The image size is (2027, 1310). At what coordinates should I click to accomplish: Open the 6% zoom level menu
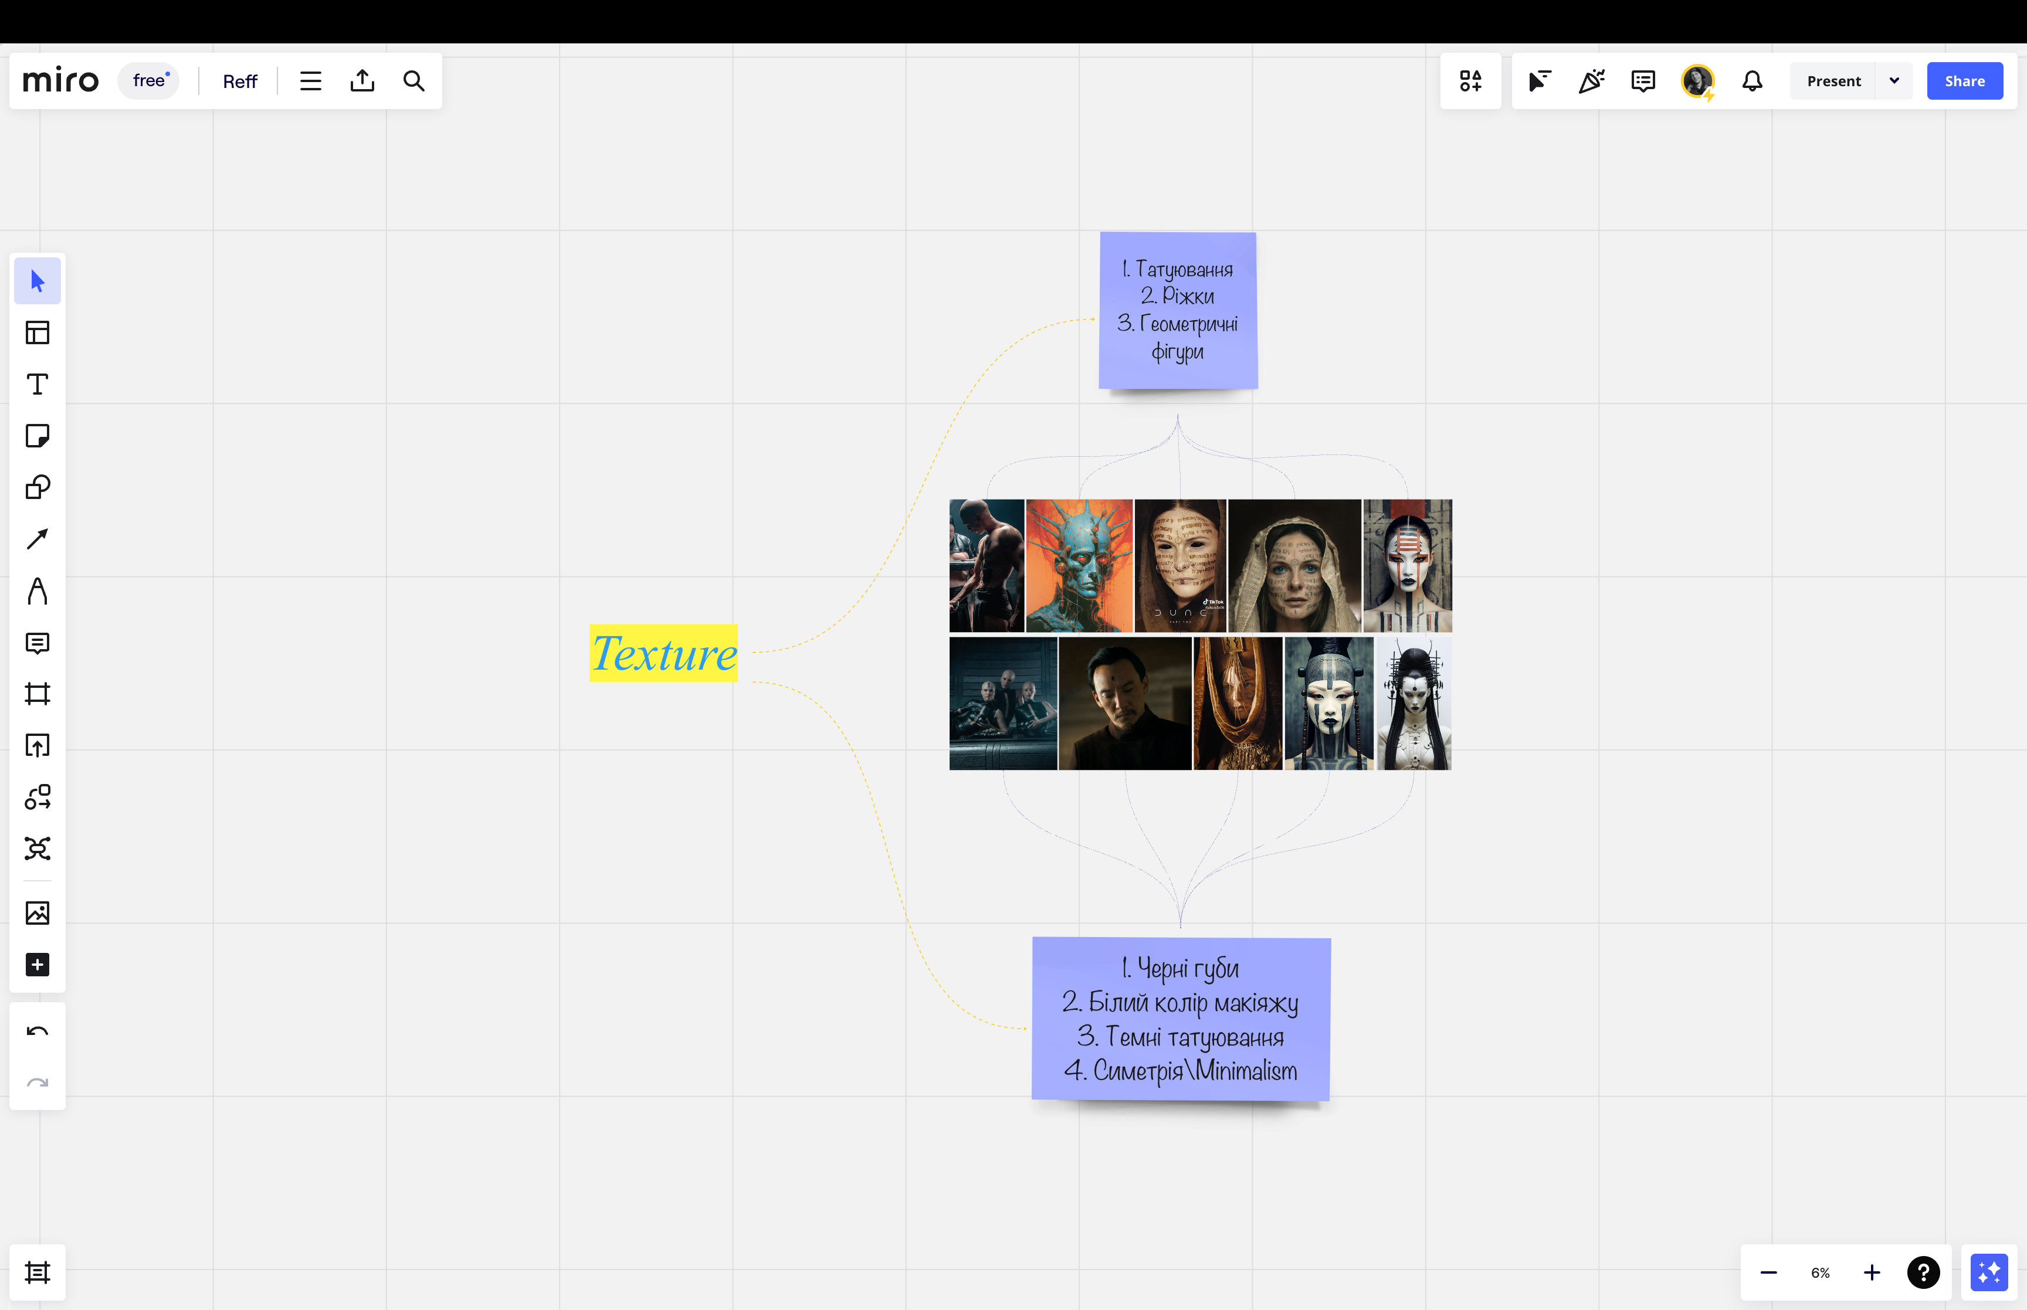1819,1272
